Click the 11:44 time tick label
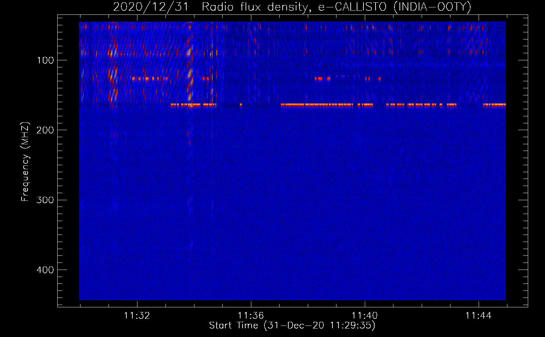This screenshot has width=545, height=337. (x=479, y=316)
